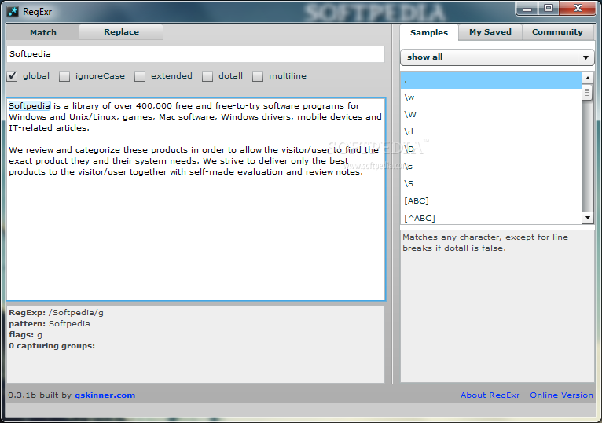Click the 'pattern: Softpedia' result line
Viewport: 602px width, 423px height.
click(x=50, y=324)
